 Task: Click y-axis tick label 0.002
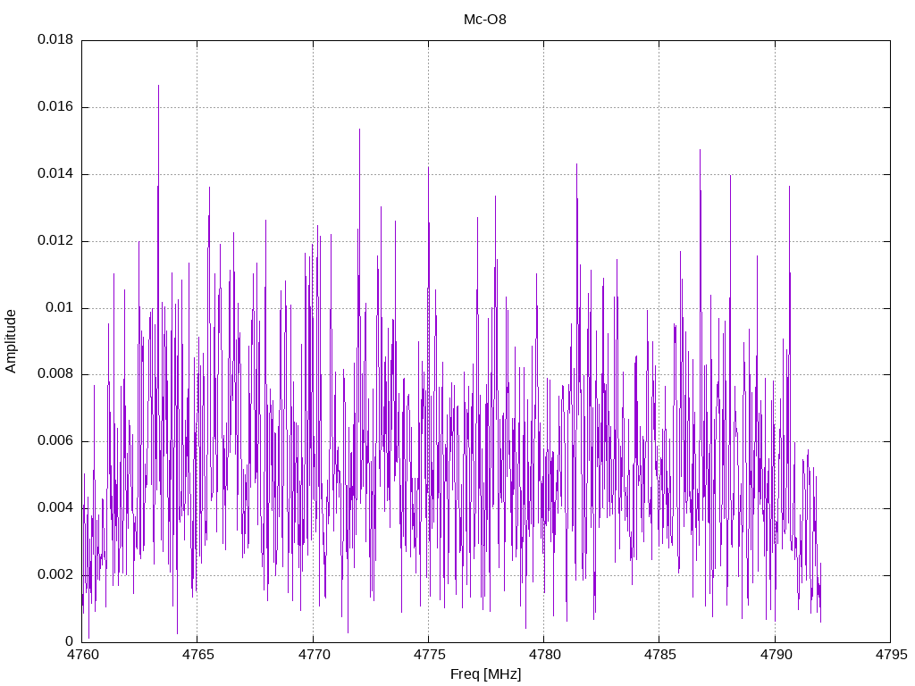[x=55, y=574]
